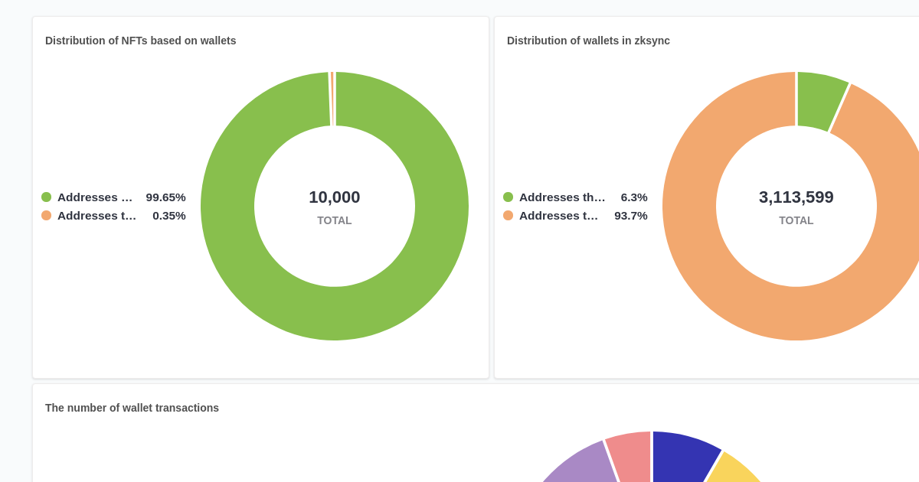
Task: Click the green legend dot in zksync wallets chart
Action: [x=509, y=197]
